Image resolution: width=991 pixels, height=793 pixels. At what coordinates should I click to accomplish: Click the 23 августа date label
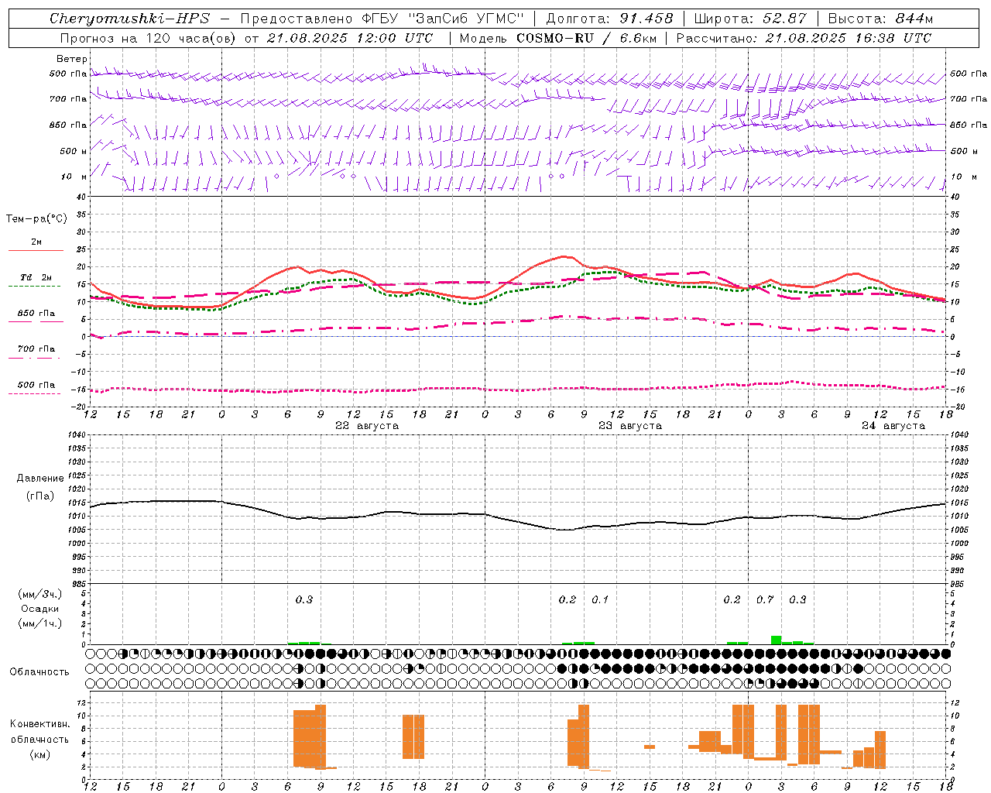630,426
